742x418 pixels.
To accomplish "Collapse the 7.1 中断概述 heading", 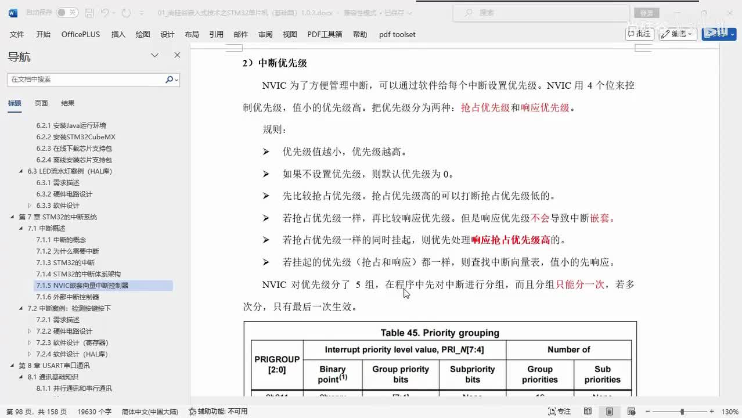I will (x=21, y=228).
